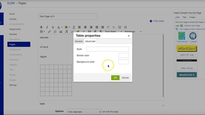Insert a bulleted list
Image resolution: width=205 pixels, height=115 pixels.
(119, 27)
